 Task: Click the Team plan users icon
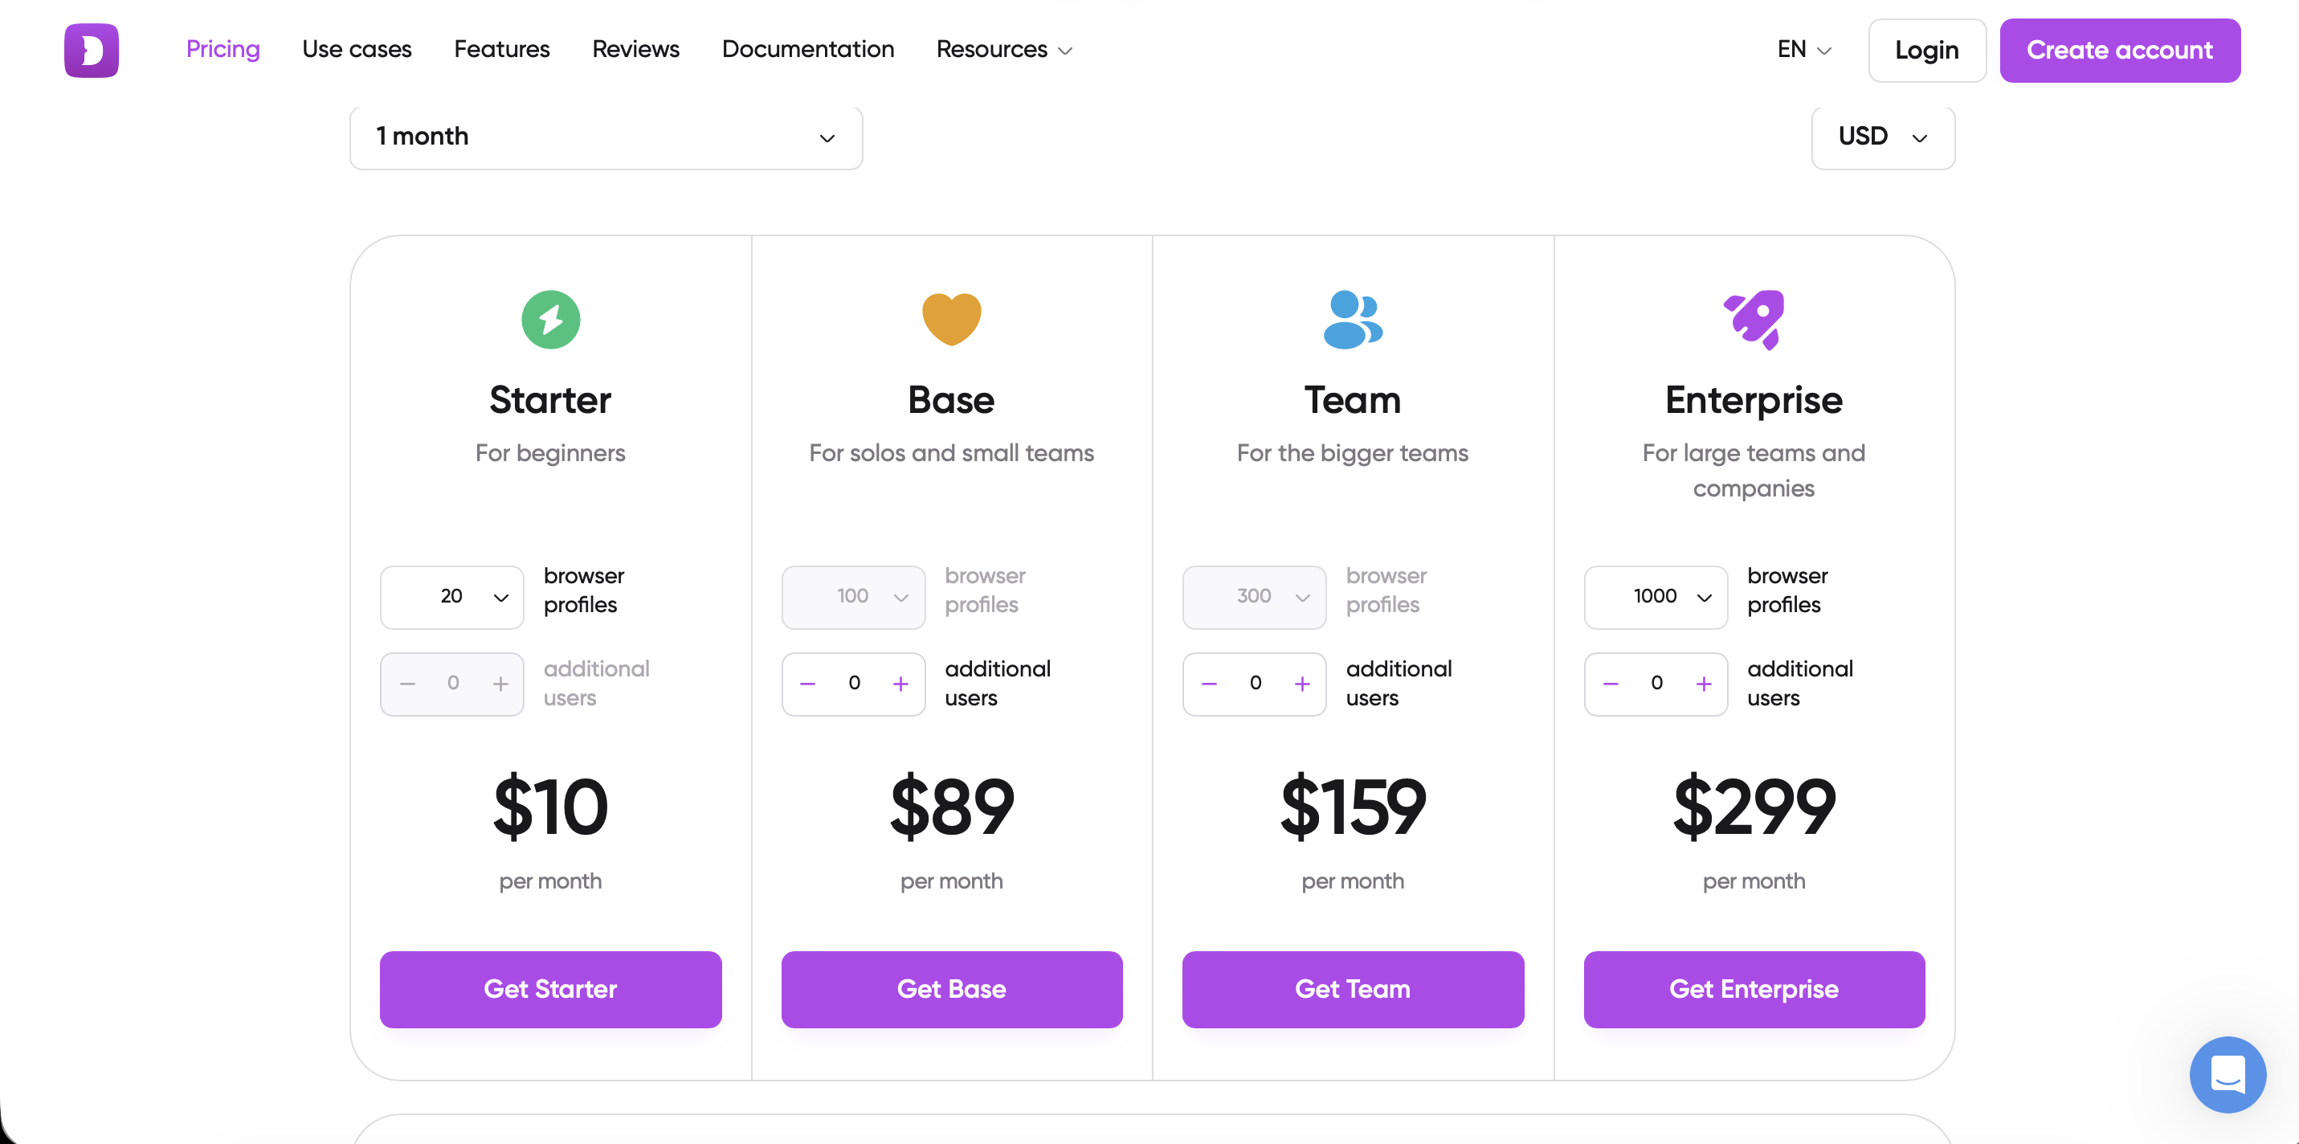[1352, 320]
